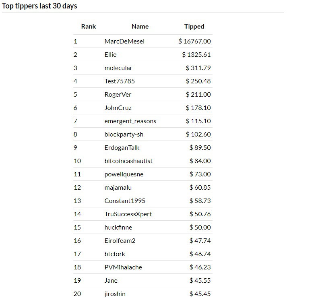Open MarcDeMesel's profile link
Image resolution: width=318 pixels, height=298 pixels.
124,41
